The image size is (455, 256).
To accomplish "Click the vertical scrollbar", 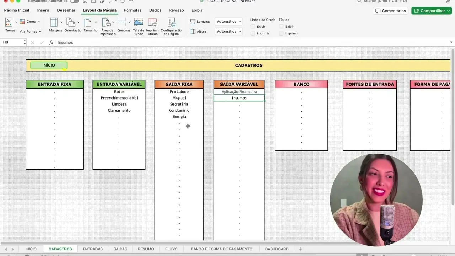I will coord(453,127).
